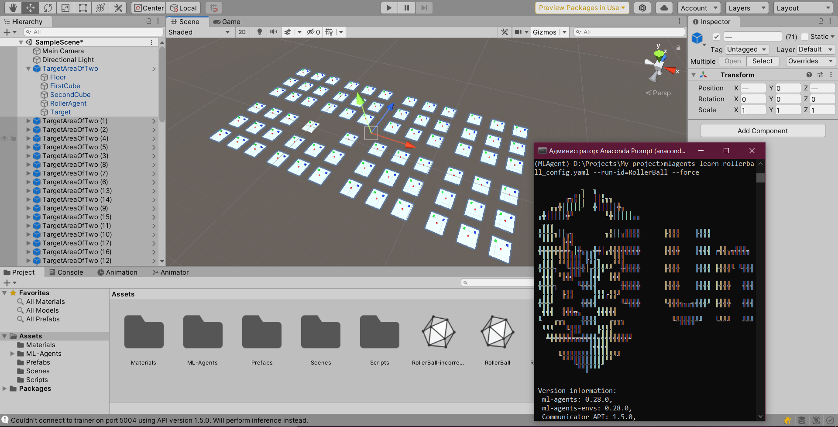
Task: Select the combined Transform tool
Action: pos(100,8)
